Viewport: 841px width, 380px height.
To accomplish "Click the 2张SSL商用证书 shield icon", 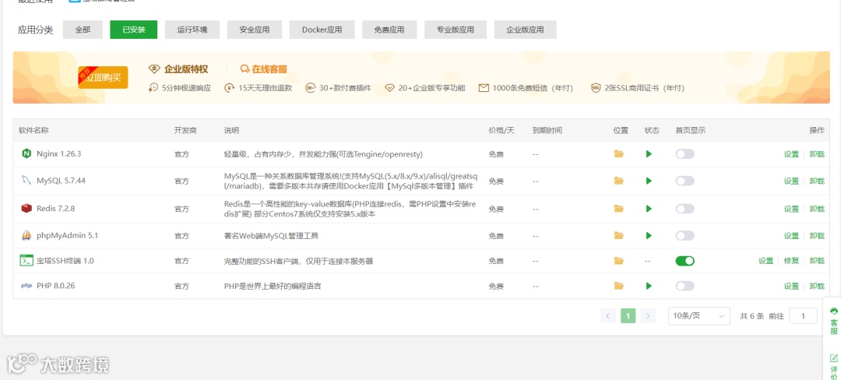I will click(x=596, y=88).
